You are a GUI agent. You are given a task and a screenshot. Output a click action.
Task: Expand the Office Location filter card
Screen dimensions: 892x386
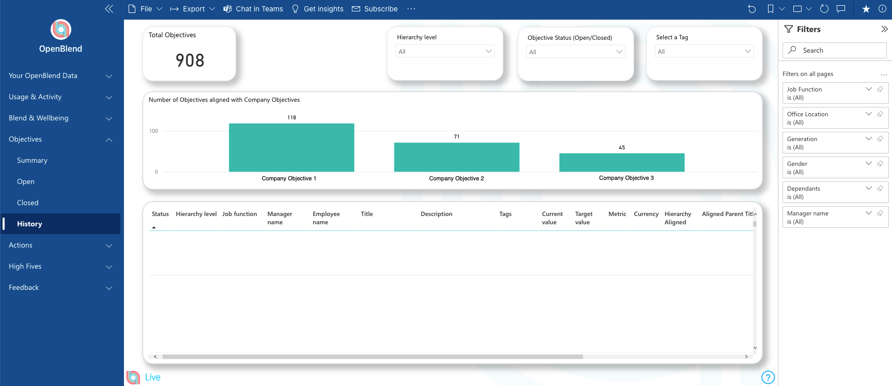coord(869,114)
